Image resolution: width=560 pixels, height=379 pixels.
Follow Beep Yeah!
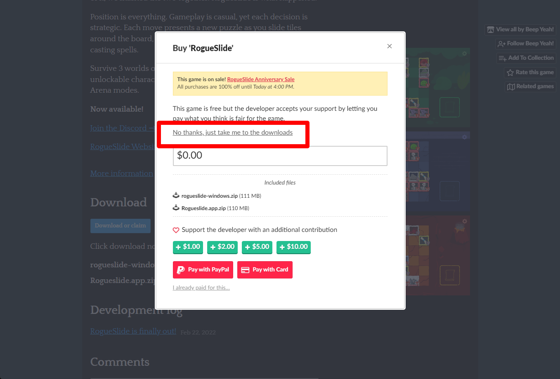[x=526, y=44]
